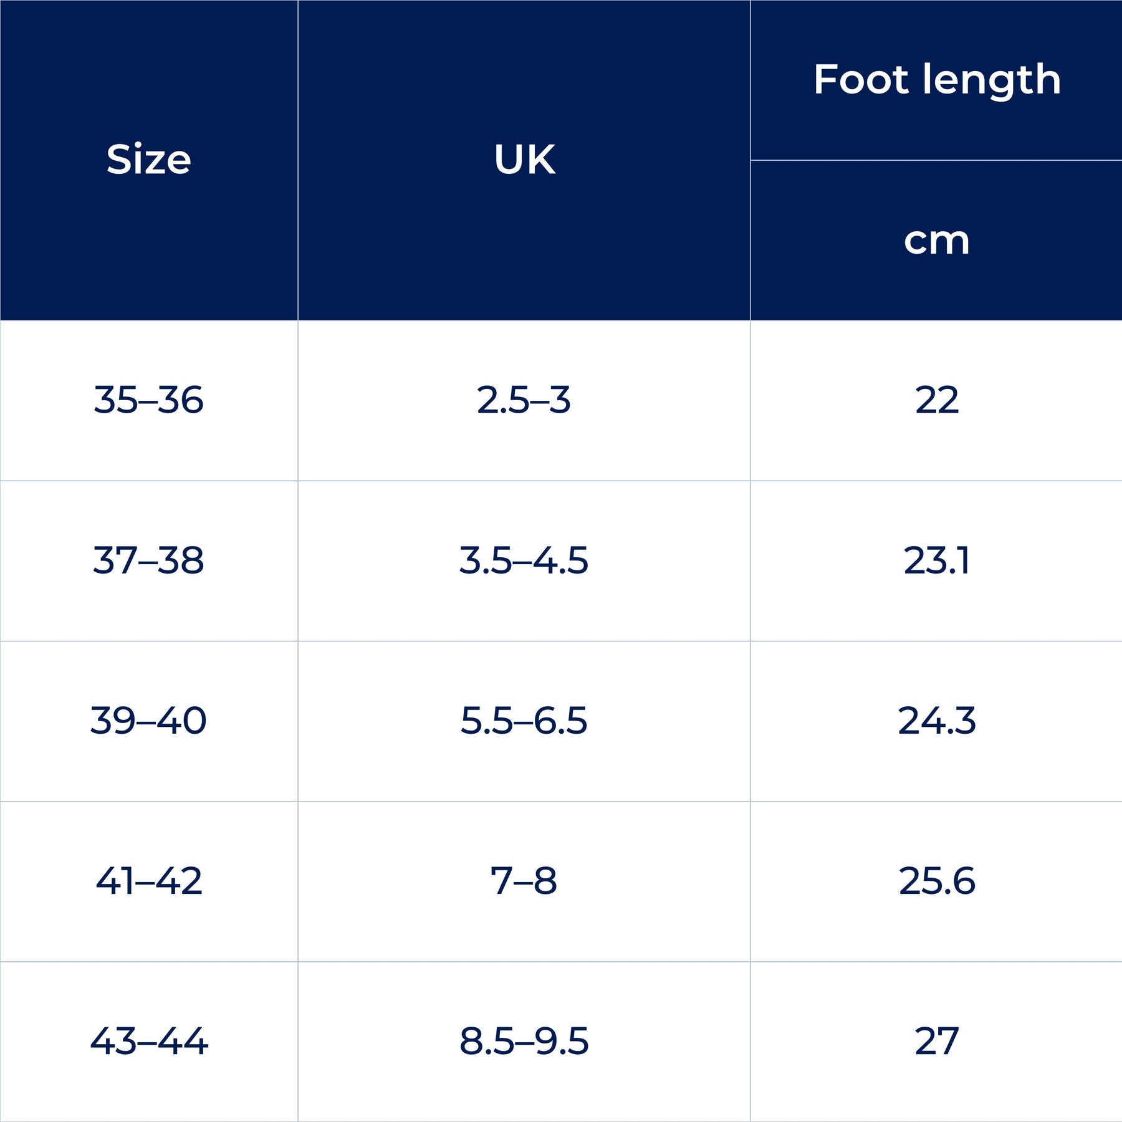
Task: Select the 39–40 size cell
Action: 148,721
